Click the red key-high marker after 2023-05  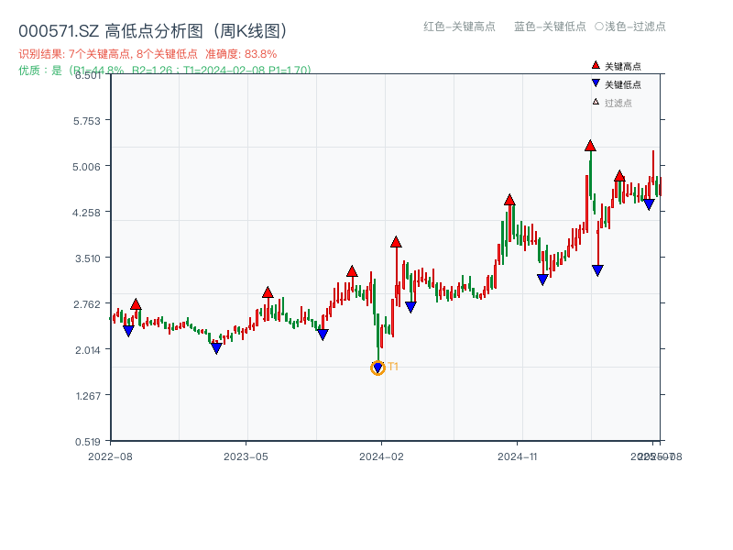click(268, 292)
